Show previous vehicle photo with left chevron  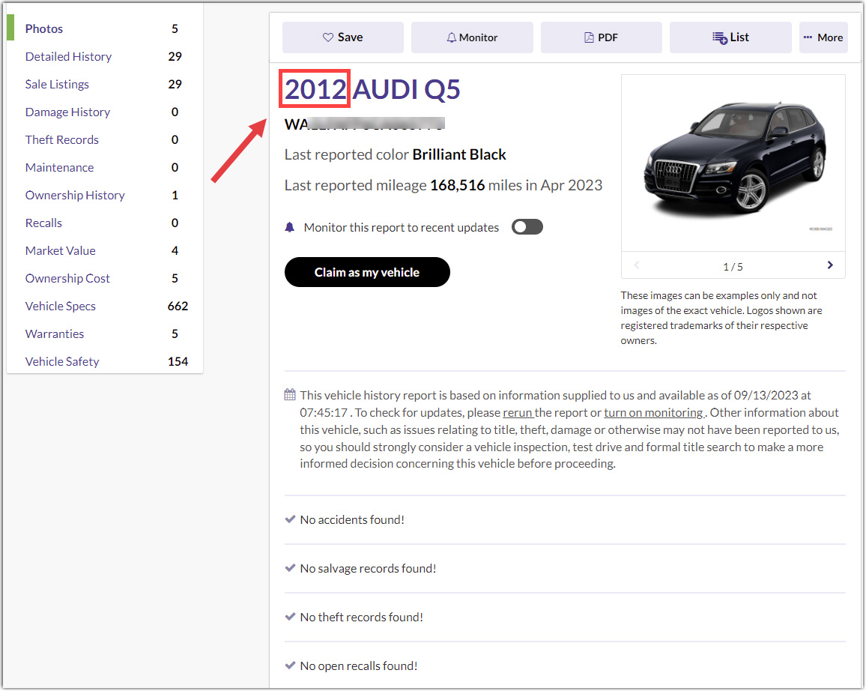pyautogui.click(x=637, y=265)
